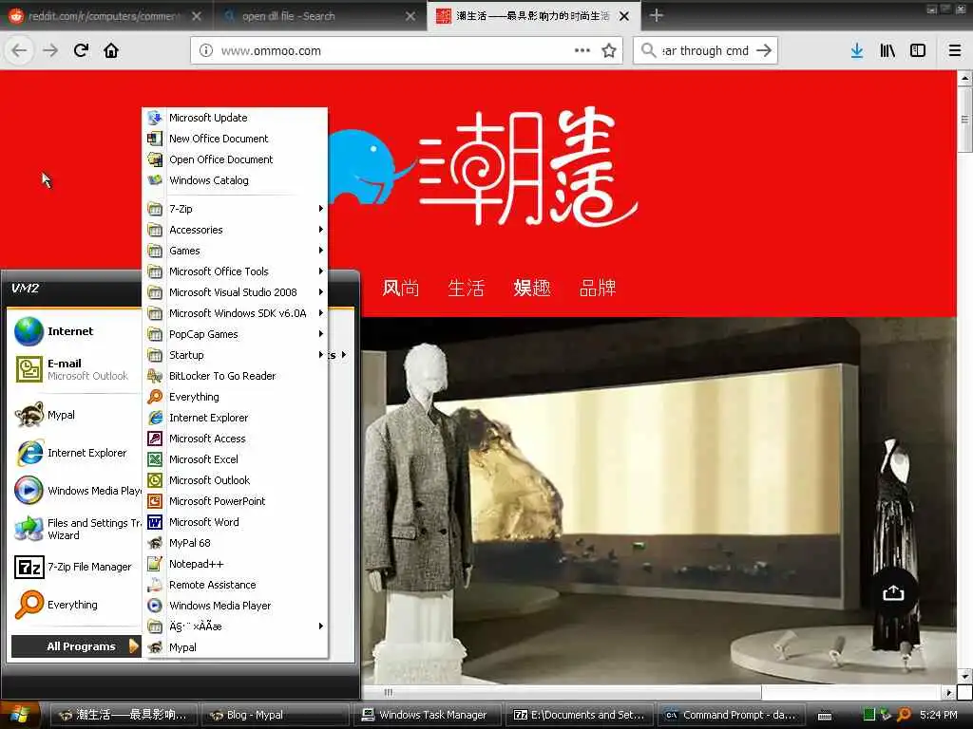Click the Windows Start button
This screenshot has height=729, width=973.
click(20, 715)
